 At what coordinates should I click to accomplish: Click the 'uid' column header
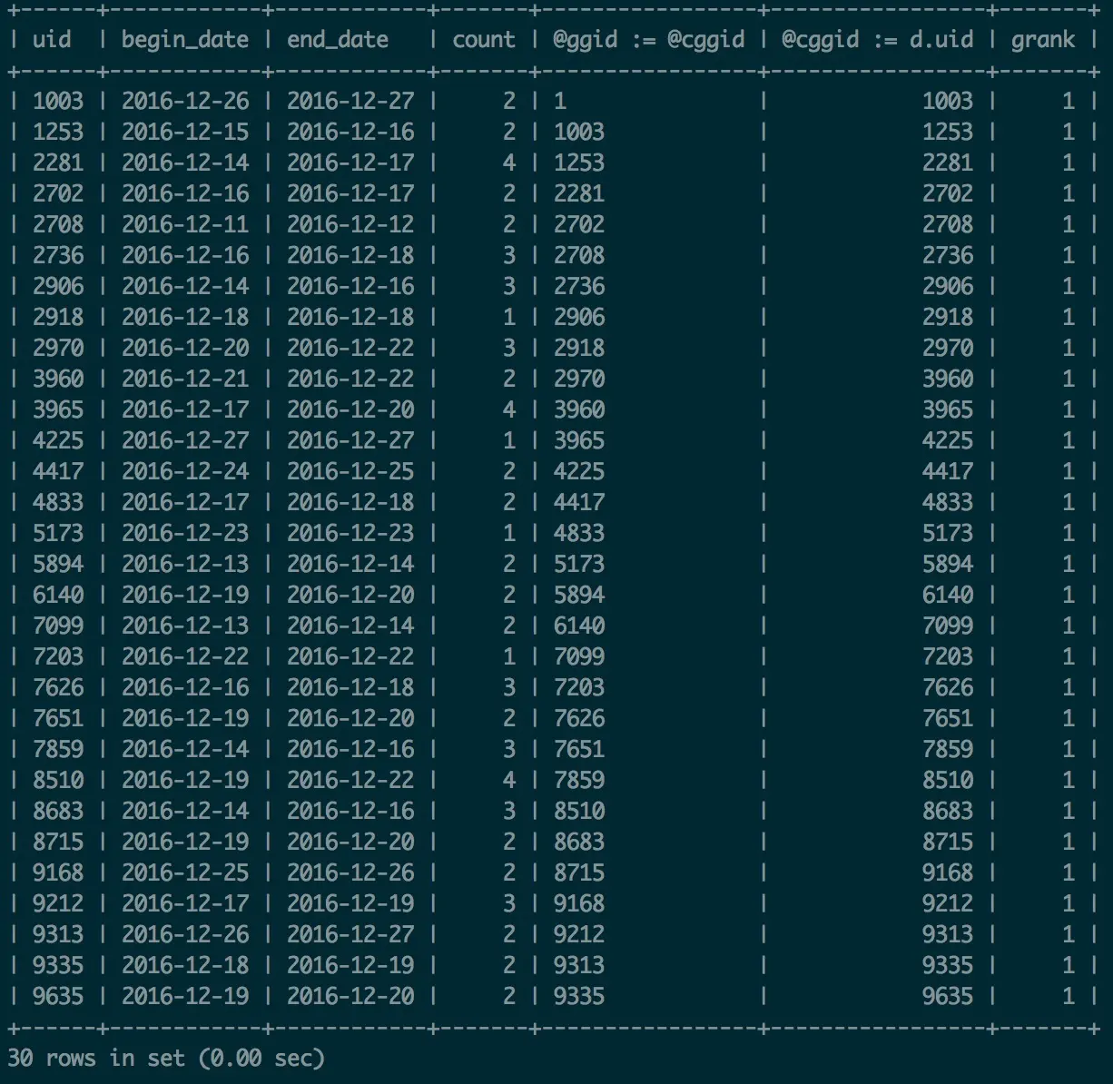(52, 40)
